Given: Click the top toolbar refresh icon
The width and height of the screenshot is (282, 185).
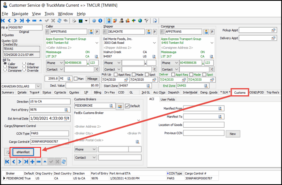Looking at the screenshot, I should coord(59,21).
